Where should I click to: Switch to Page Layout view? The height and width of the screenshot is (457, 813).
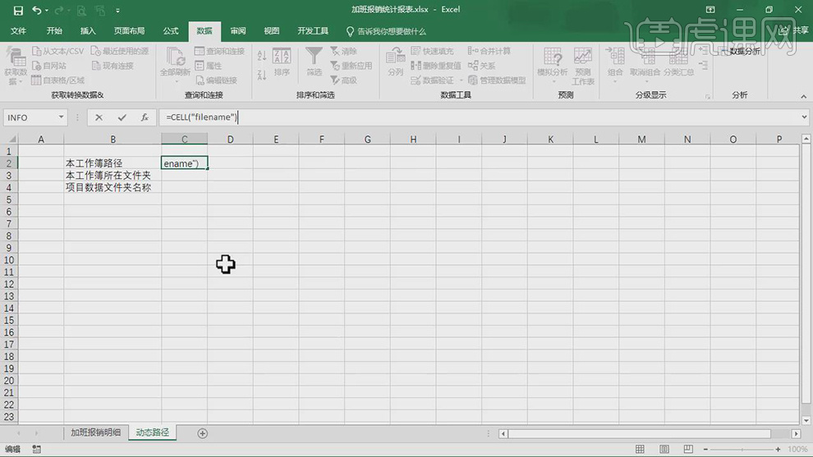(x=664, y=450)
